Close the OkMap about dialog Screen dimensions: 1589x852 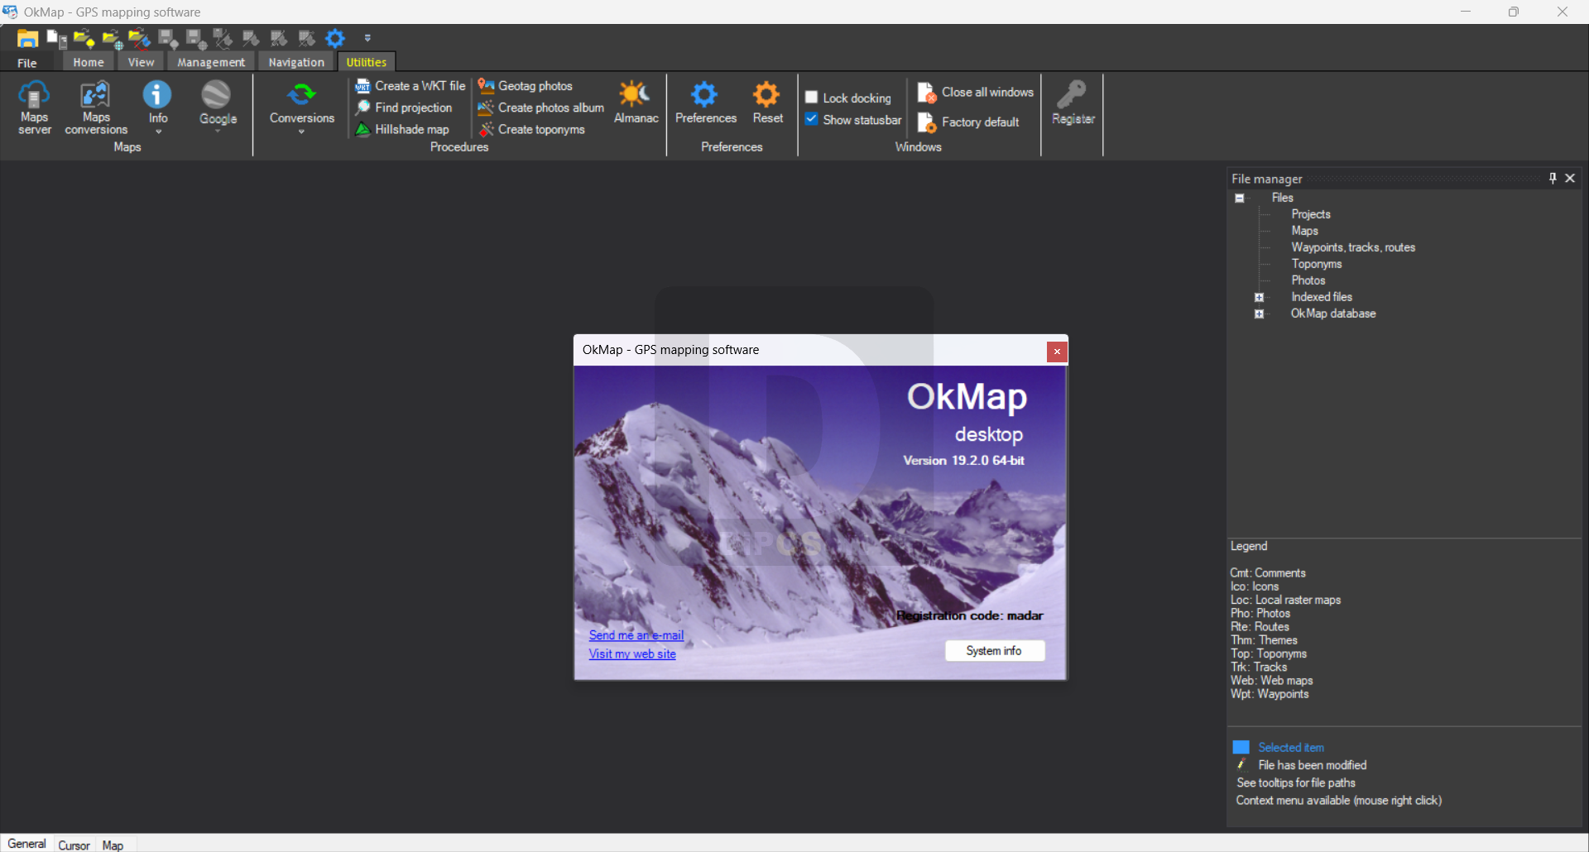pos(1057,352)
